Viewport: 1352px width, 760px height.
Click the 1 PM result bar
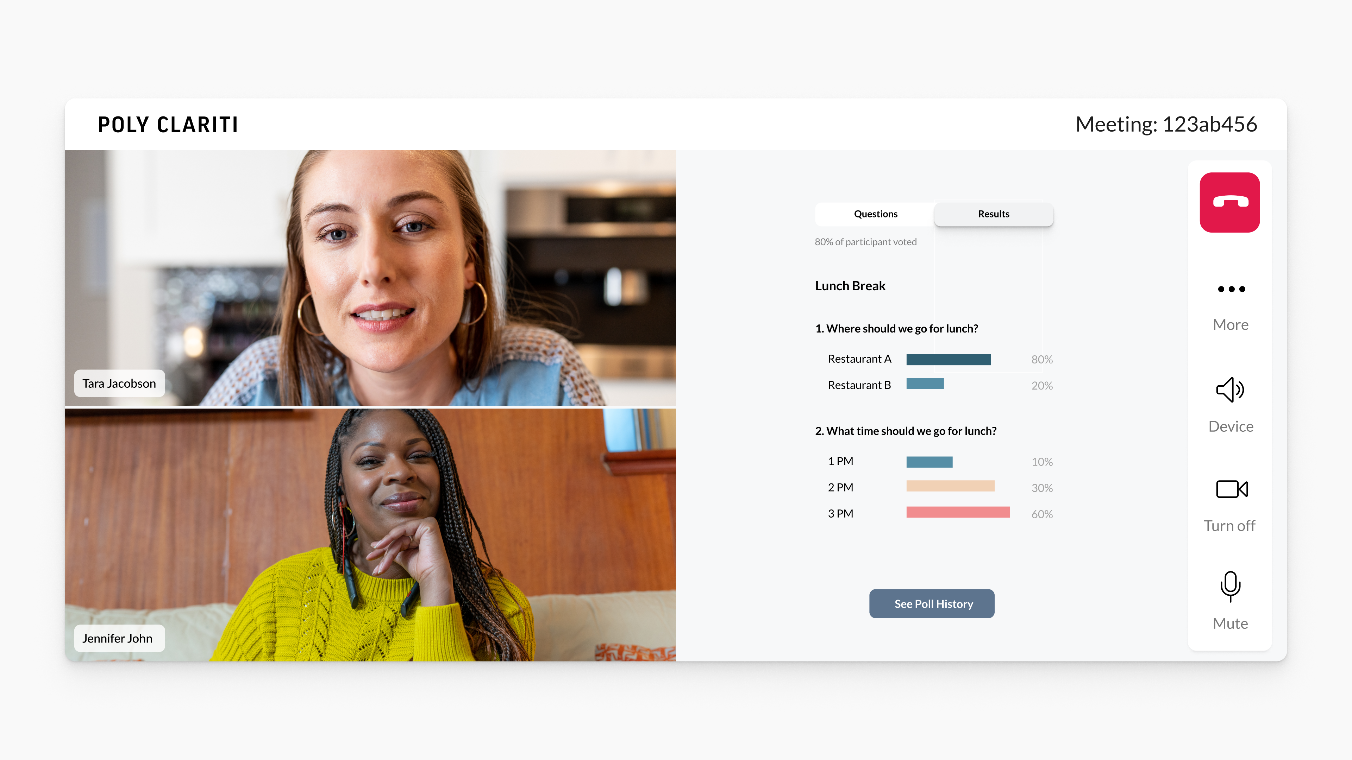[x=929, y=462]
